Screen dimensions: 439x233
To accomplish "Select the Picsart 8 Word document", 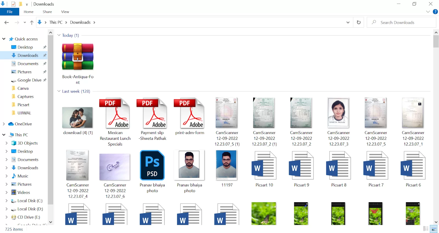I will (339, 166).
